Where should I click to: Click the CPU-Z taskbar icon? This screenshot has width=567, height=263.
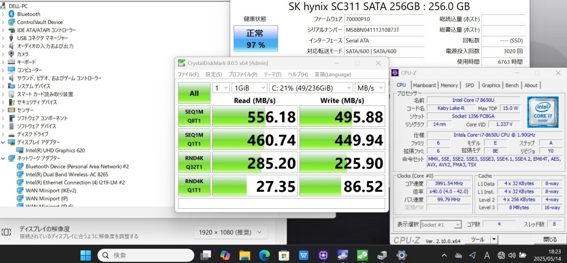click(x=323, y=255)
